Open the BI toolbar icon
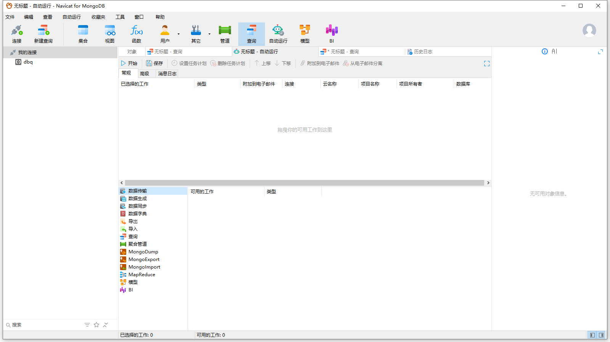The height and width of the screenshot is (342, 610). click(x=332, y=34)
